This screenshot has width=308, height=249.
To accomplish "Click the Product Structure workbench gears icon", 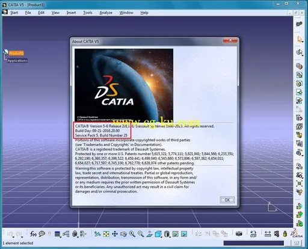I will (x=299, y=24).
